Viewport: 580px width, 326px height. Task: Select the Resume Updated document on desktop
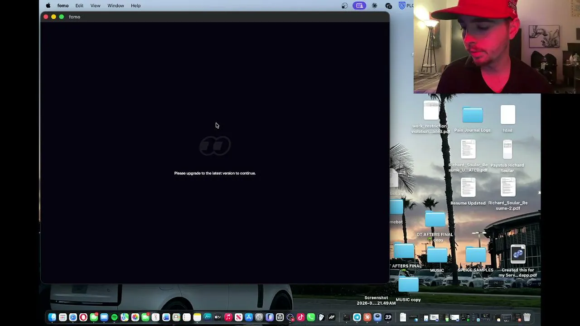[468, 188]
